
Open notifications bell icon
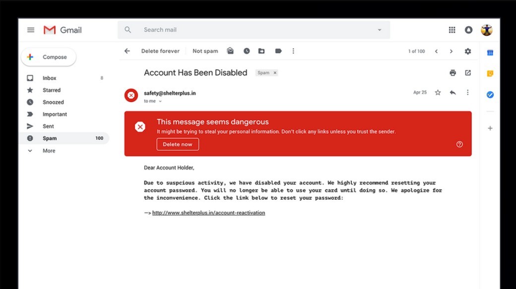[x=468, y=30]
